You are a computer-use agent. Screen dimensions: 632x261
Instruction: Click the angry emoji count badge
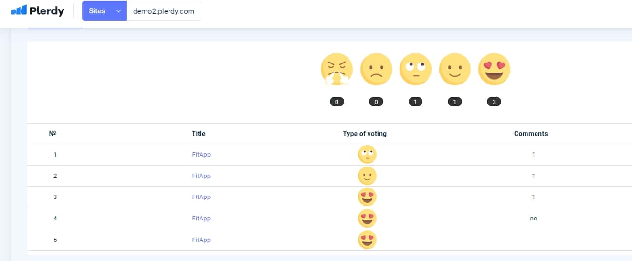pyautogui.click(x=337, y=102)
